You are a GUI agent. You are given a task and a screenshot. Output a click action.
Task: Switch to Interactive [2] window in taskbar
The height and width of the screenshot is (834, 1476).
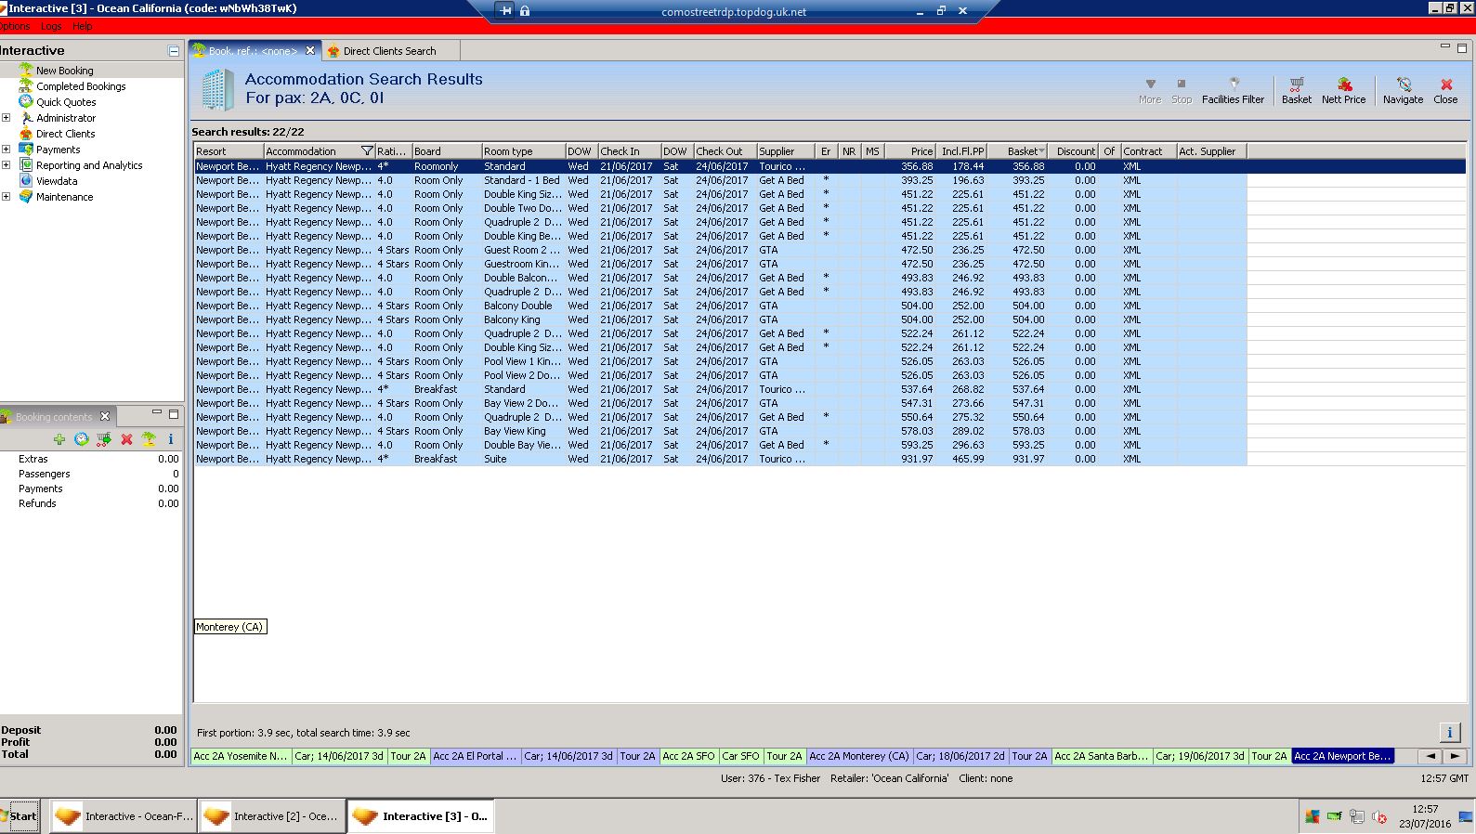(271, 816)
